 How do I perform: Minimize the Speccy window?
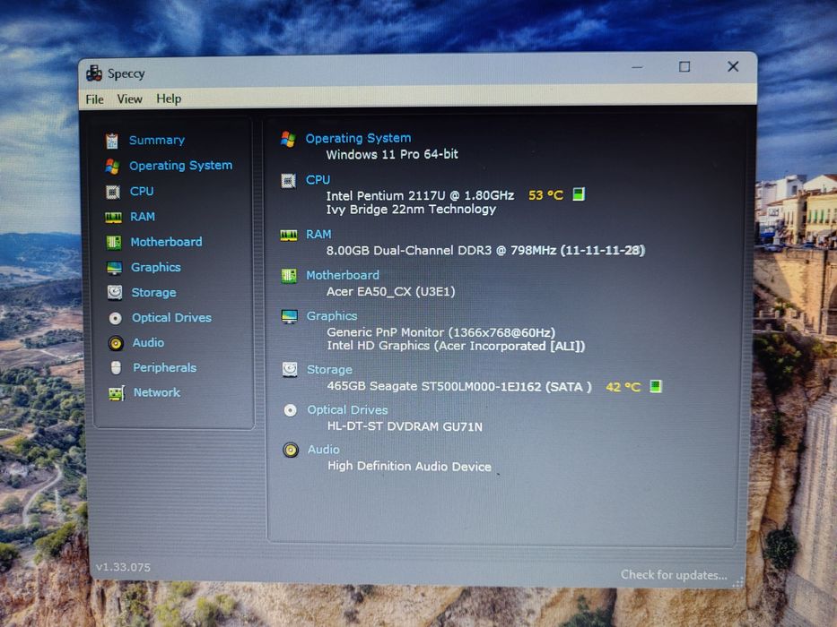(x=637, y=67)
